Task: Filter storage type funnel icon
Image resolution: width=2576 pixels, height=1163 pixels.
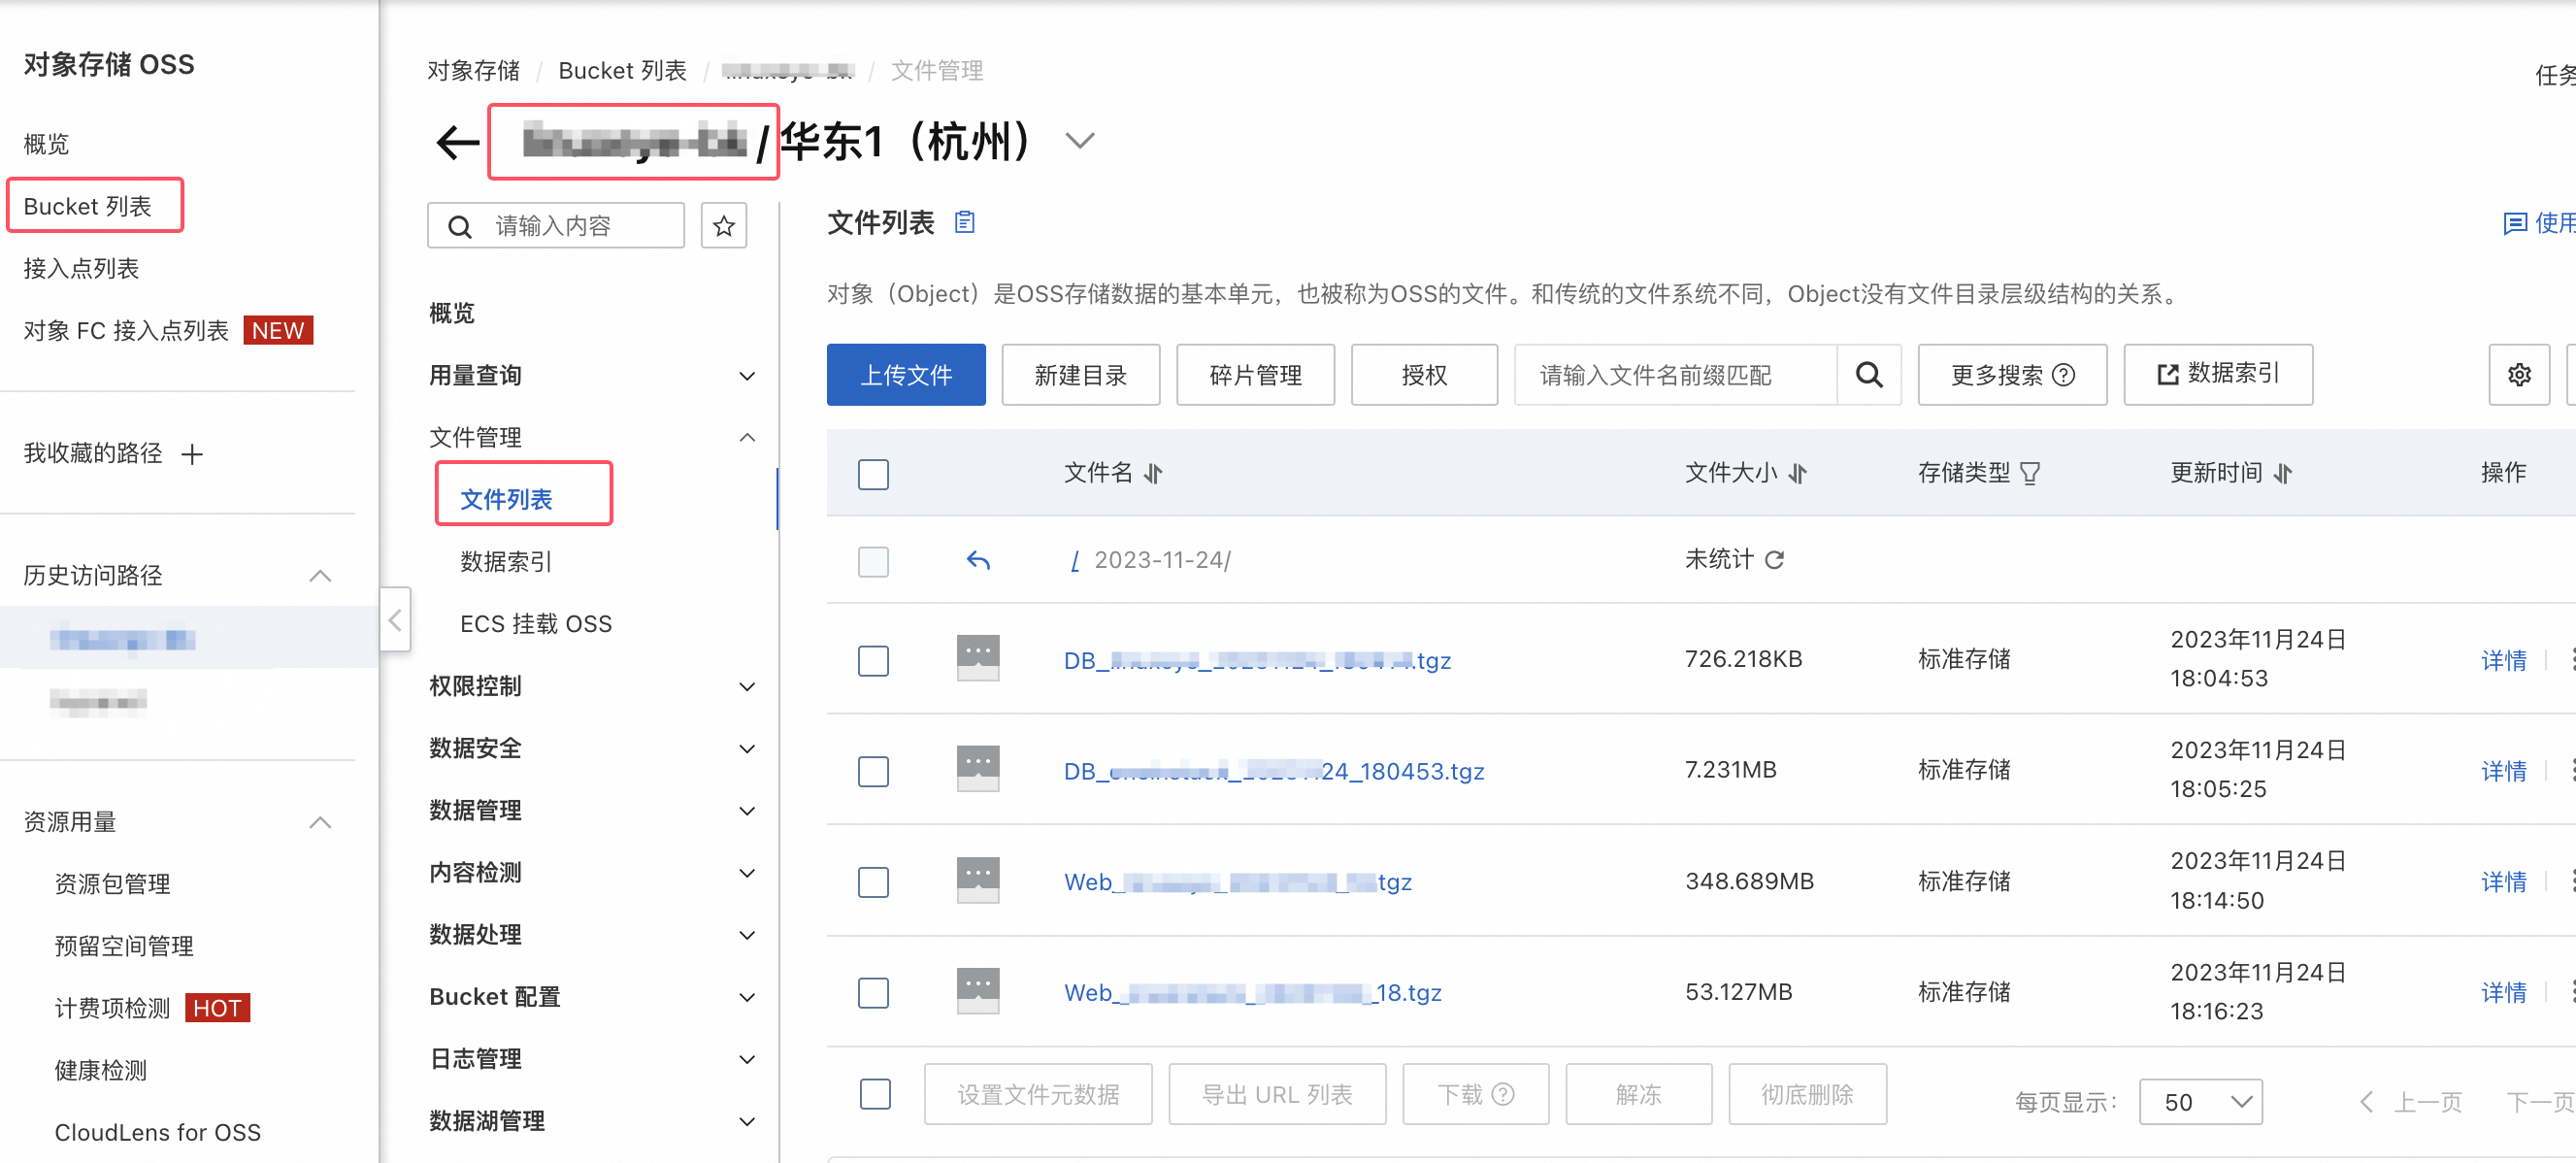Action: pyautogui.click(x=2030, y=473)
